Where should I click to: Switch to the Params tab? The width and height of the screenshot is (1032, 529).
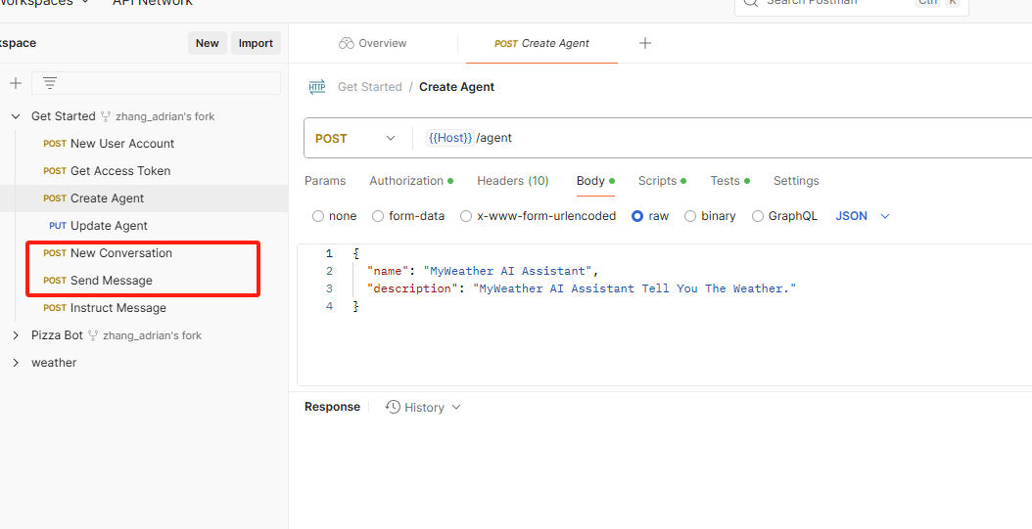coord(325,181)
